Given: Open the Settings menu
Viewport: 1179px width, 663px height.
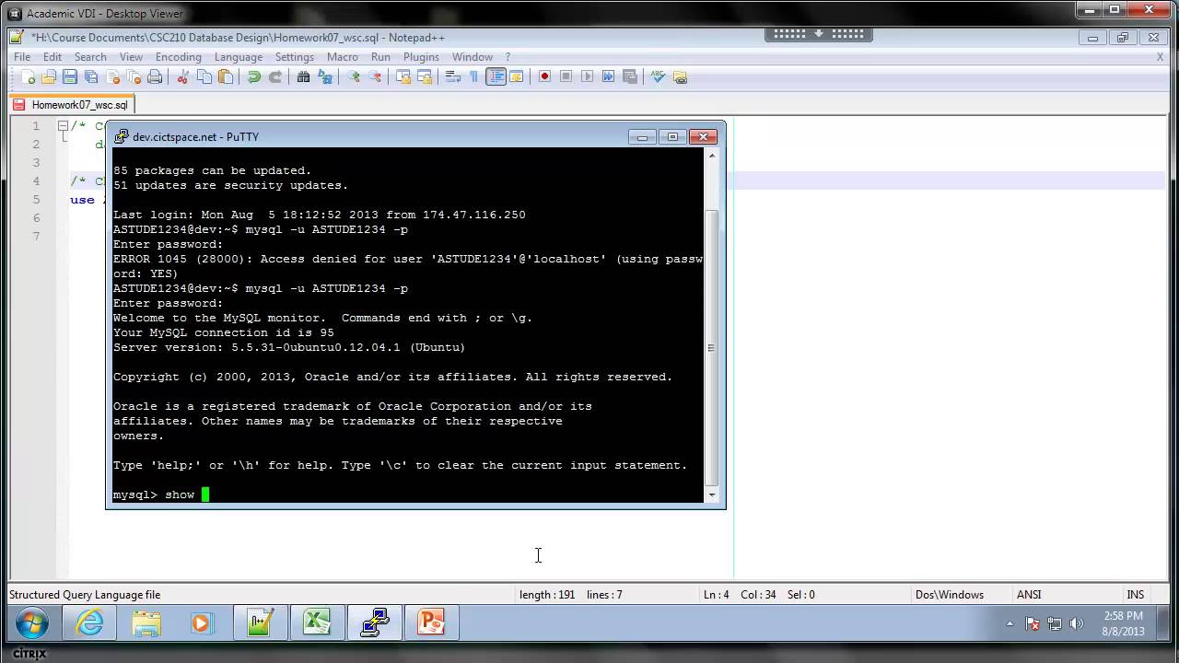Looking at the screenshot, I should click(x=295, y=57).
